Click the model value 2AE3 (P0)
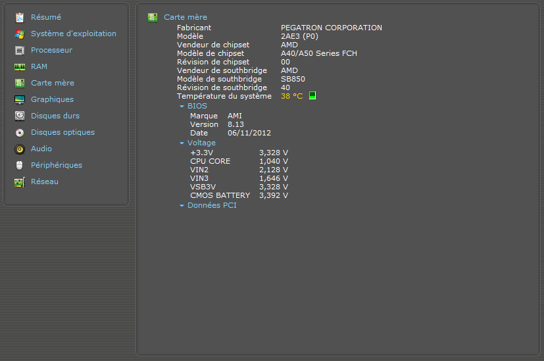 point(299,36)
